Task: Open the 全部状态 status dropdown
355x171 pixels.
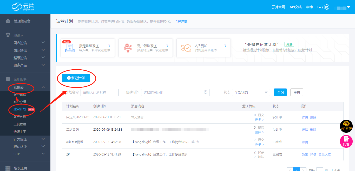Action: (x=251, y=92)
